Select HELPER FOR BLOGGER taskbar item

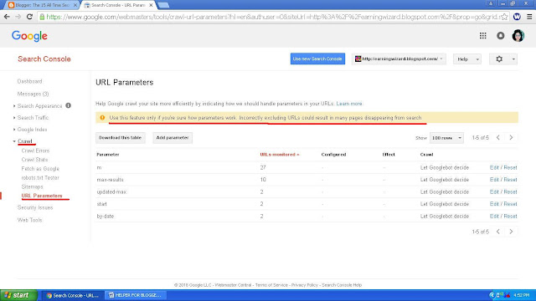[x=136, y=295]
